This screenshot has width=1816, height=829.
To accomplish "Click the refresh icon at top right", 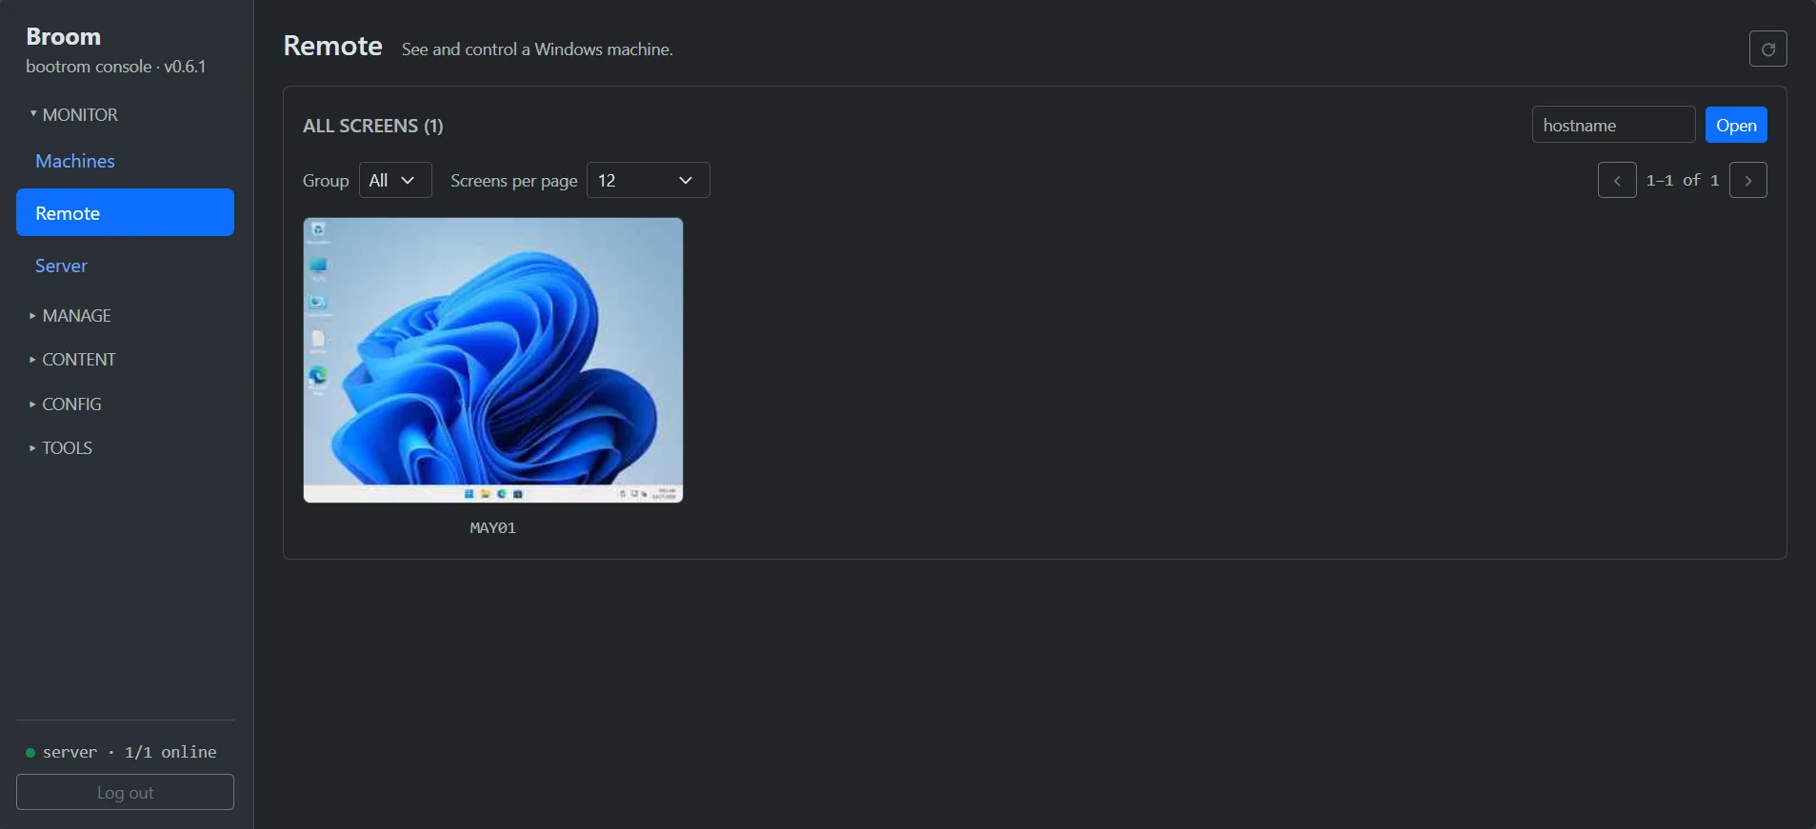I will tap(1767, 49).
